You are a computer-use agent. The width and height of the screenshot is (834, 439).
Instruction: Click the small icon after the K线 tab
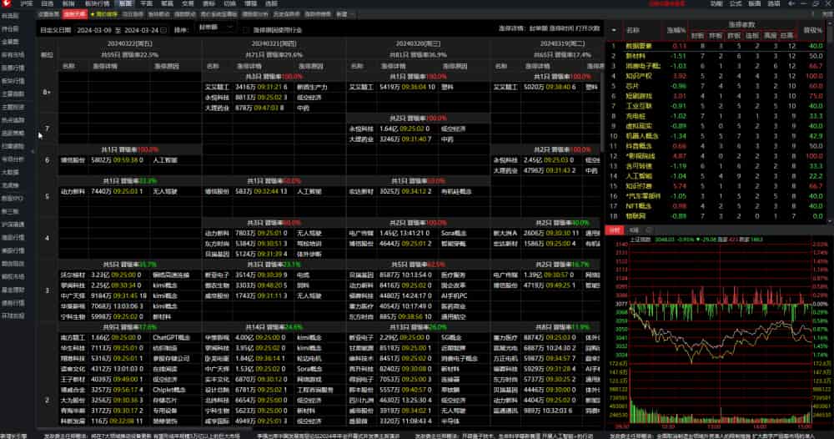[x=649, y=230]
